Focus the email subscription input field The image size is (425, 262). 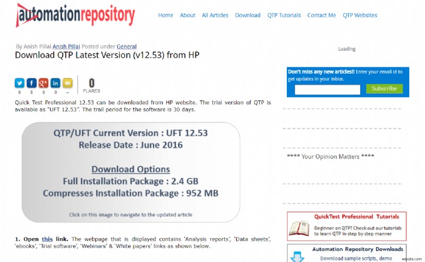[x=327, y=90]
